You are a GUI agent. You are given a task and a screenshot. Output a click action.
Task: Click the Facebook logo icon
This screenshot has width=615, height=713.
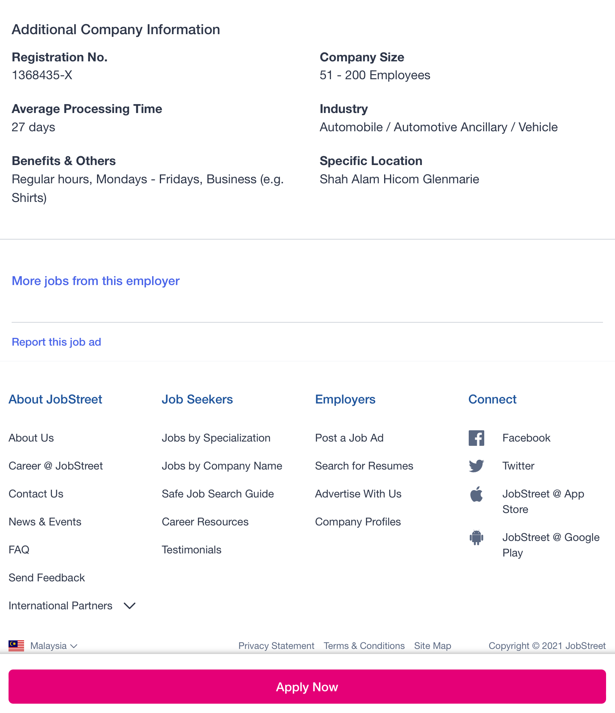[x=476, y=438]
